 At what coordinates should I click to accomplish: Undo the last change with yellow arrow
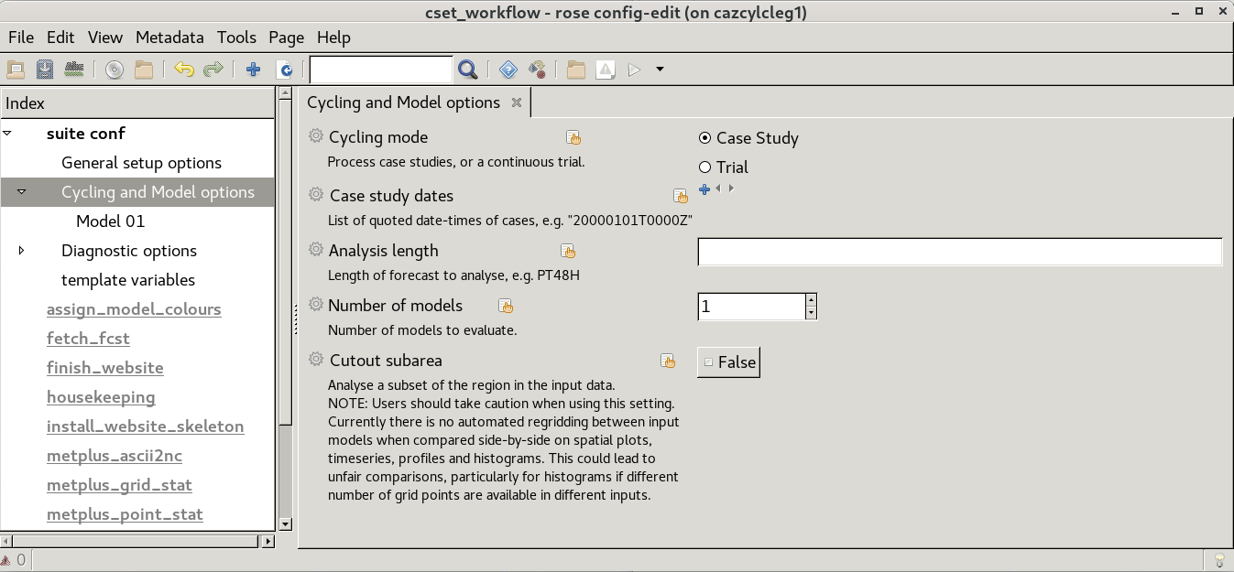click(x=184, y=70)
